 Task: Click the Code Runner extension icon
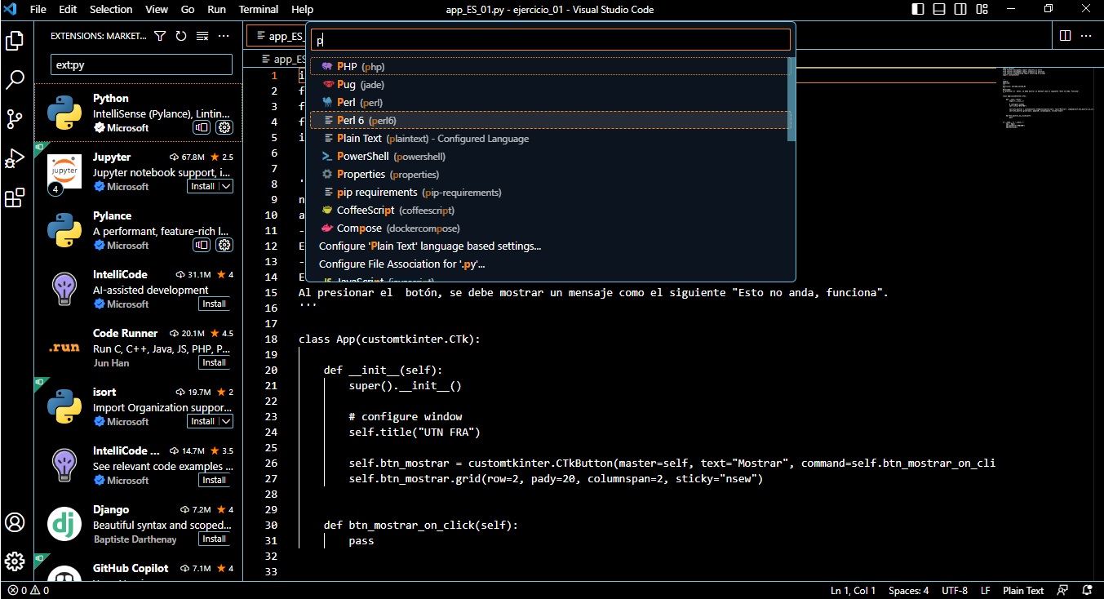click(64, 348)
